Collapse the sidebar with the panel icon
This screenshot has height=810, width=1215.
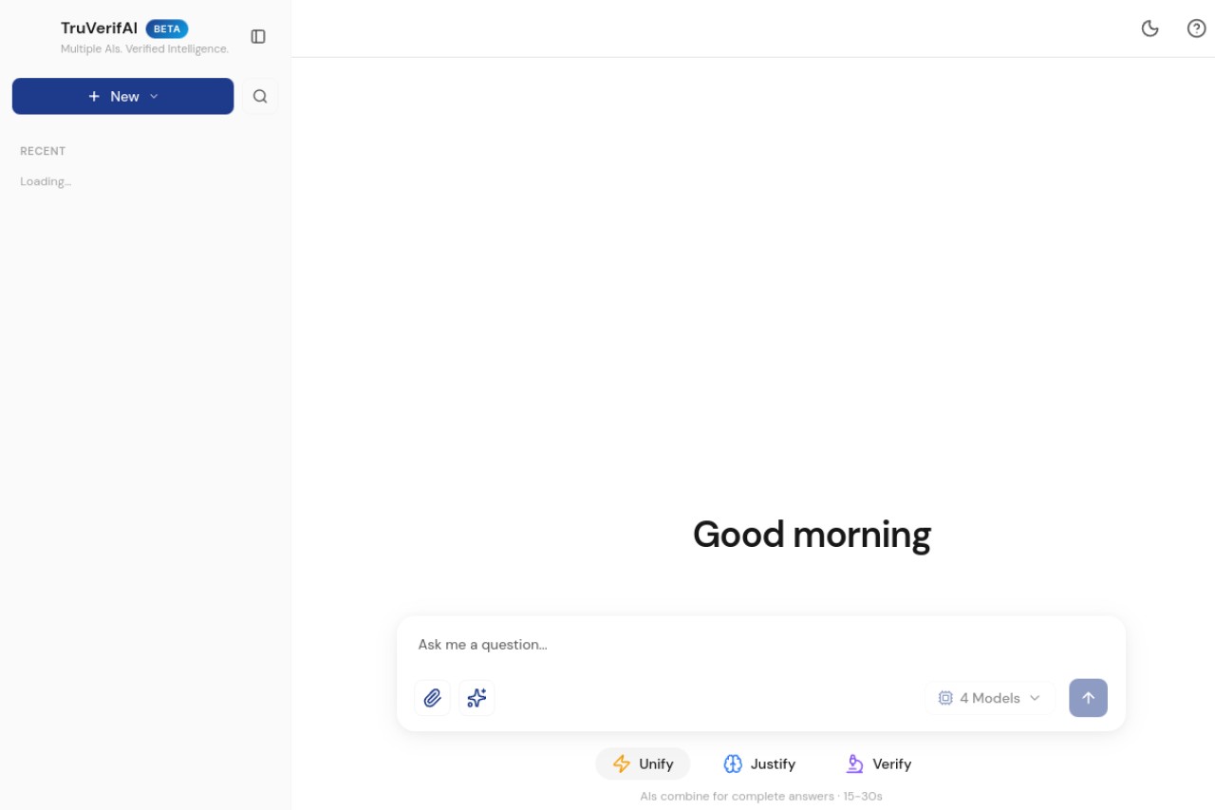point(258,36)
